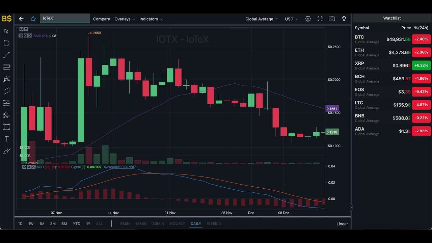Open EOS in the watchlist
The width and height of the screenshot is (432, 243).
392,92
